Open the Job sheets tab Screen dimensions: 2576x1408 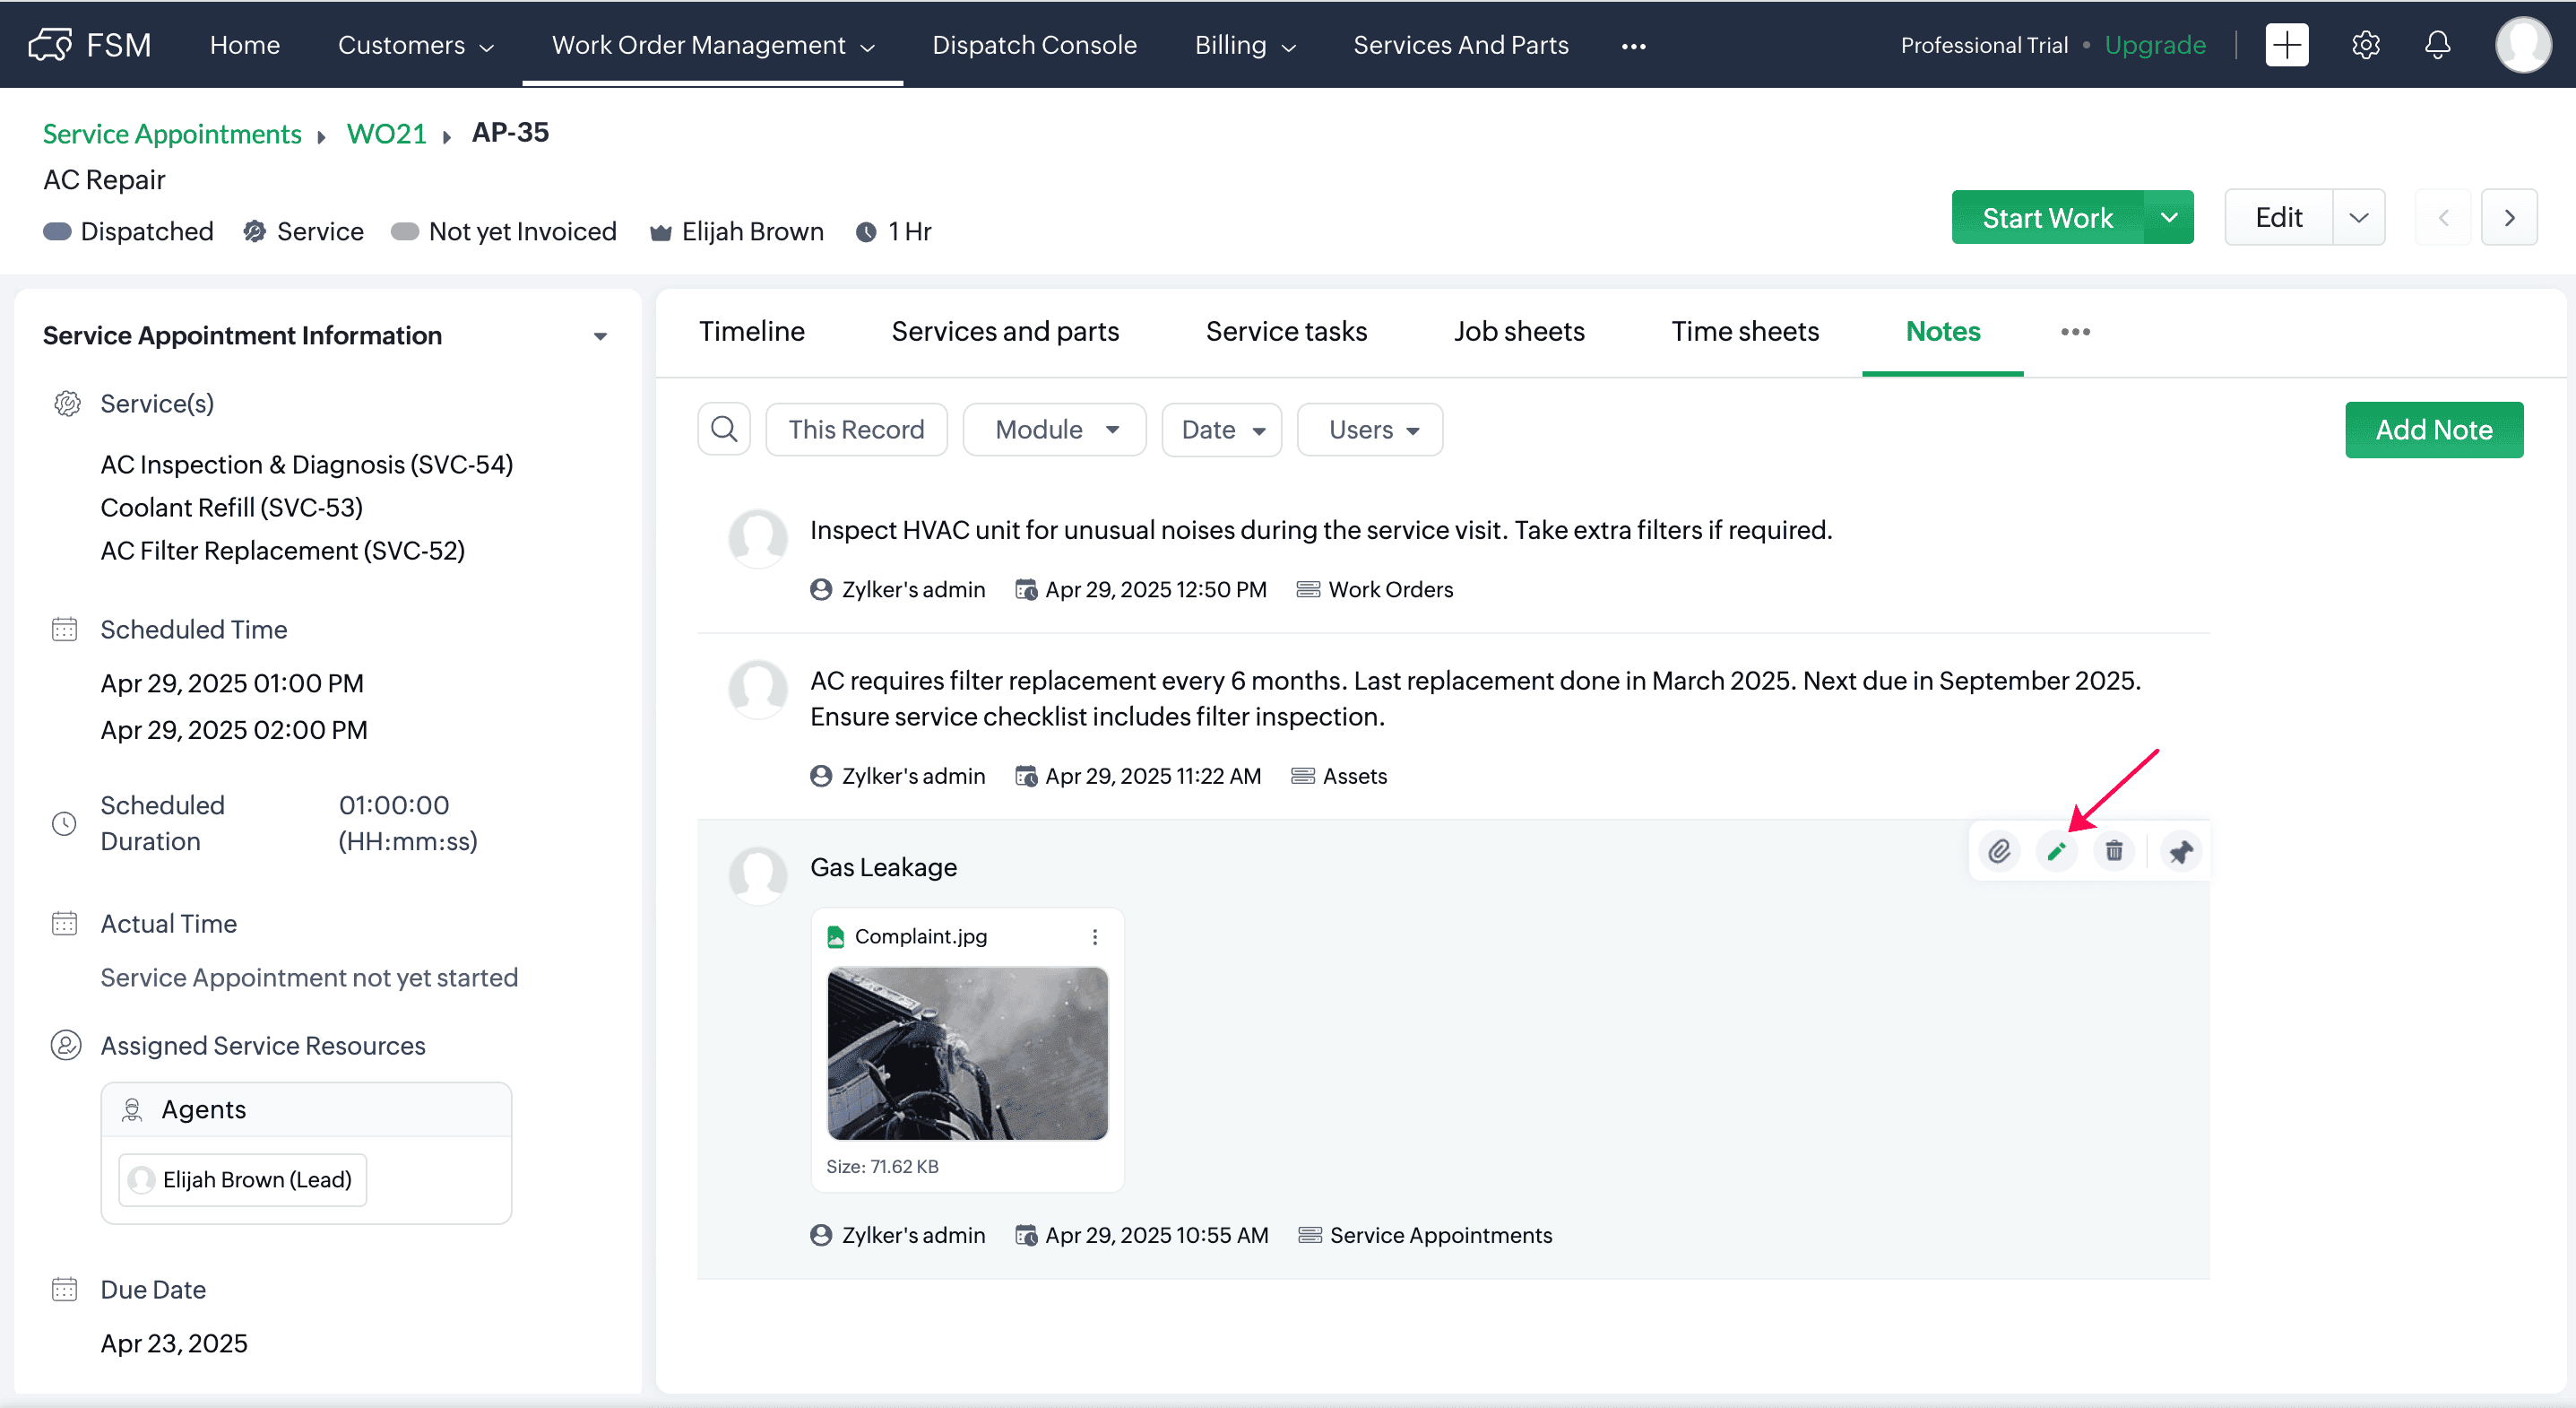[1519, 331]
